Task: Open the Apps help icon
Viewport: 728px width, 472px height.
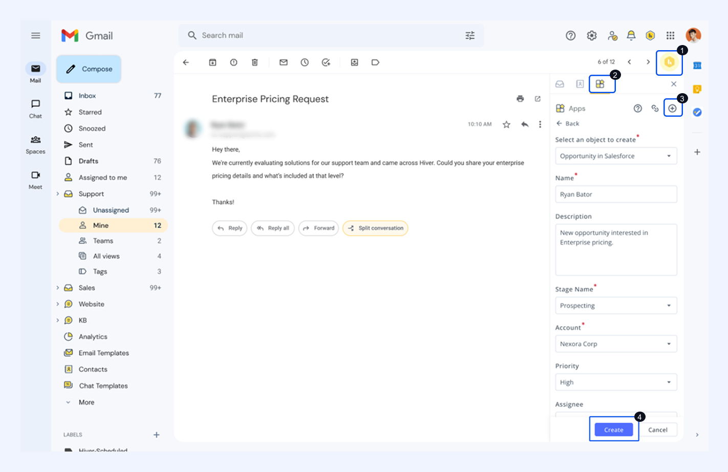Action: tap(638, 109)
